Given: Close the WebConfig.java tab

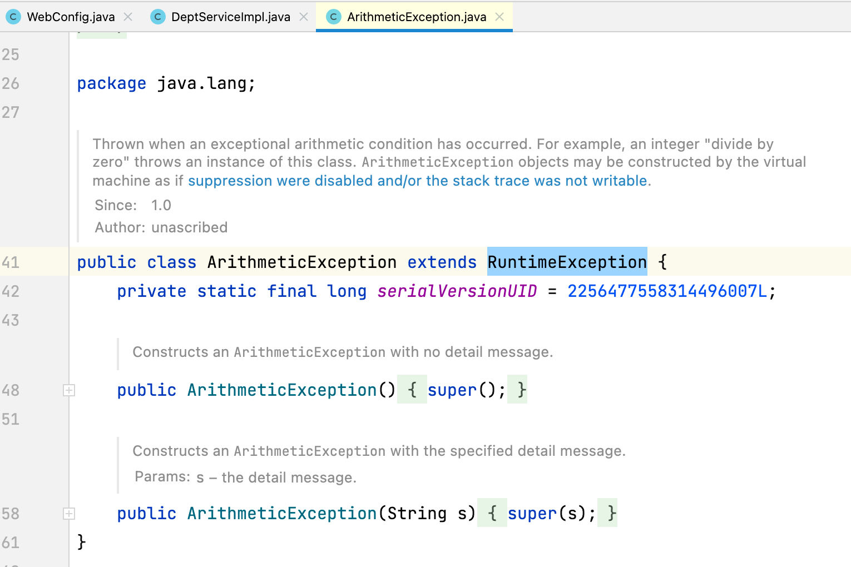Looking at the screenshot, I should pos(128,17).
